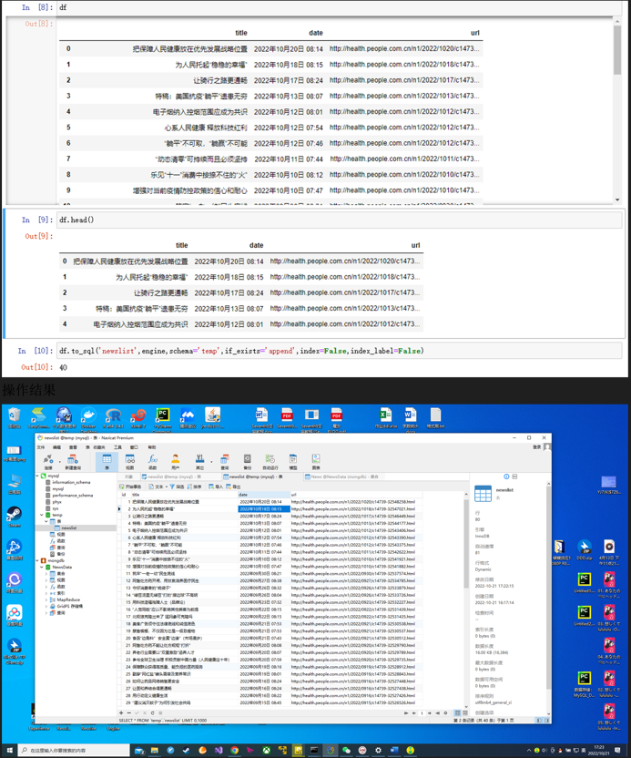Open the User toolbar icon in Navicat
Viewport: 631px width, 758px height.
tap(176, 461)
